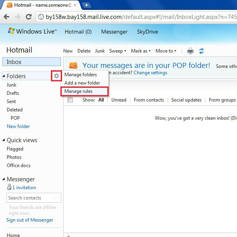Open the Junk folder
237x237 pixels.
pyautogui.click(x=11, y=85)
